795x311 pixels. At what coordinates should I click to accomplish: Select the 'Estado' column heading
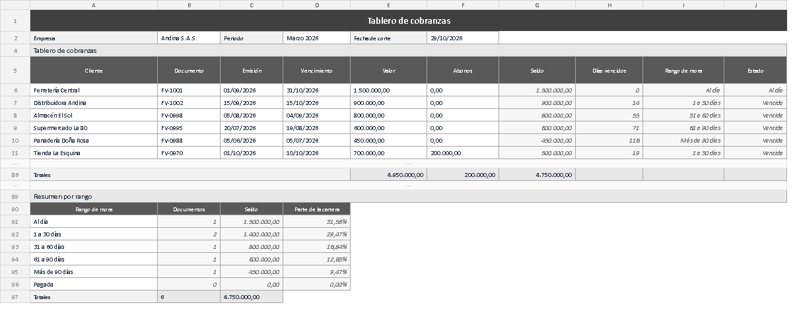tap(755, 70)
